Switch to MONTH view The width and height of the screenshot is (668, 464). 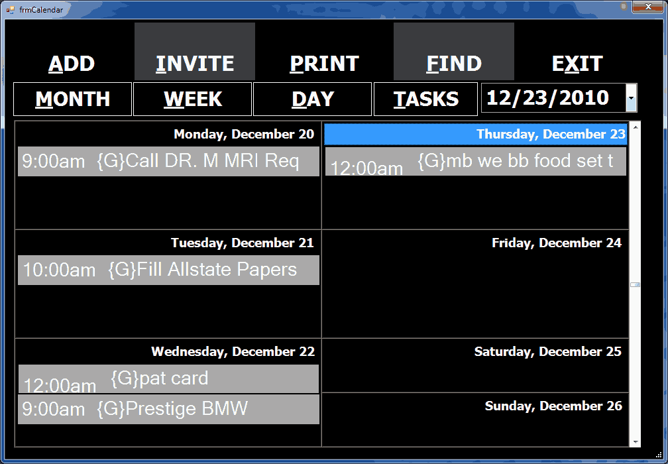pyautogui.click(x=73, y=99)
